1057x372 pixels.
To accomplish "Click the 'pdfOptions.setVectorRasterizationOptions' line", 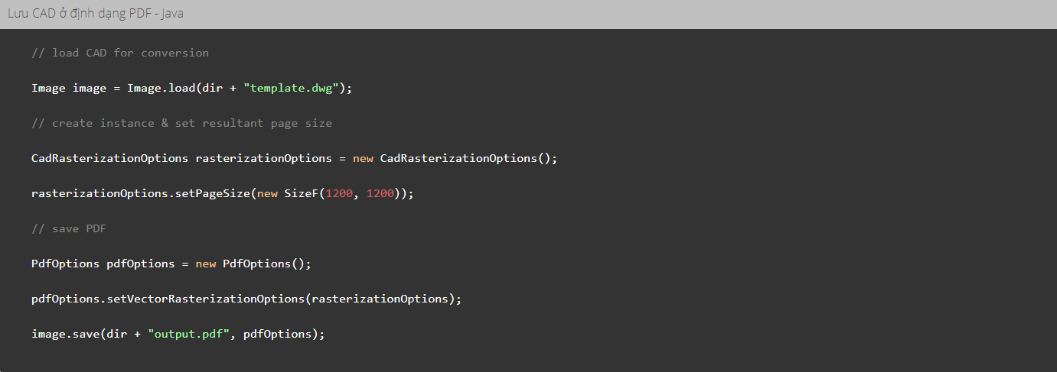I will point(246,299).
